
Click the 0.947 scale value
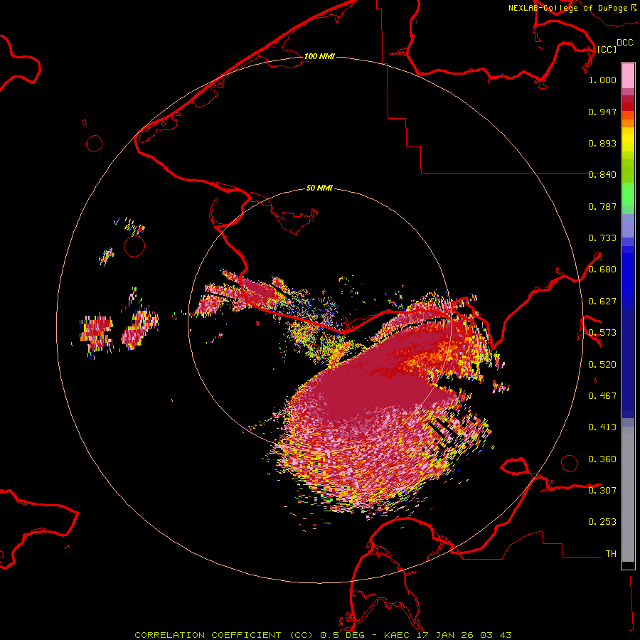tap(602, 112)
